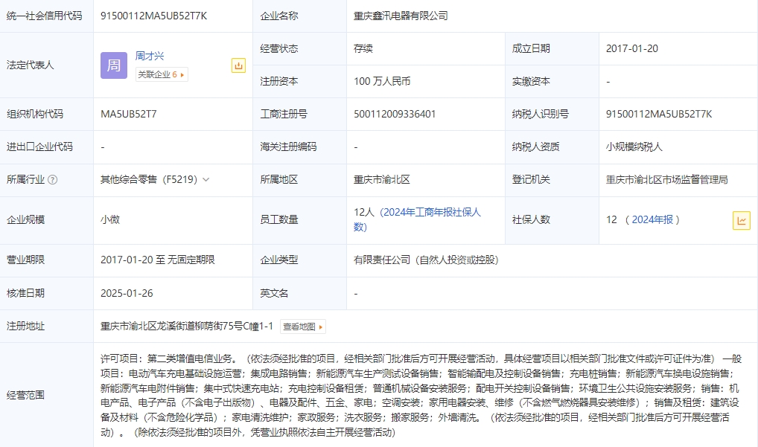Viewport: 758px width, 447px height.
Task: Click the taxpayer ID value beside 纳税人识别号
Action: pyautogui.click(x=659, y=115)
